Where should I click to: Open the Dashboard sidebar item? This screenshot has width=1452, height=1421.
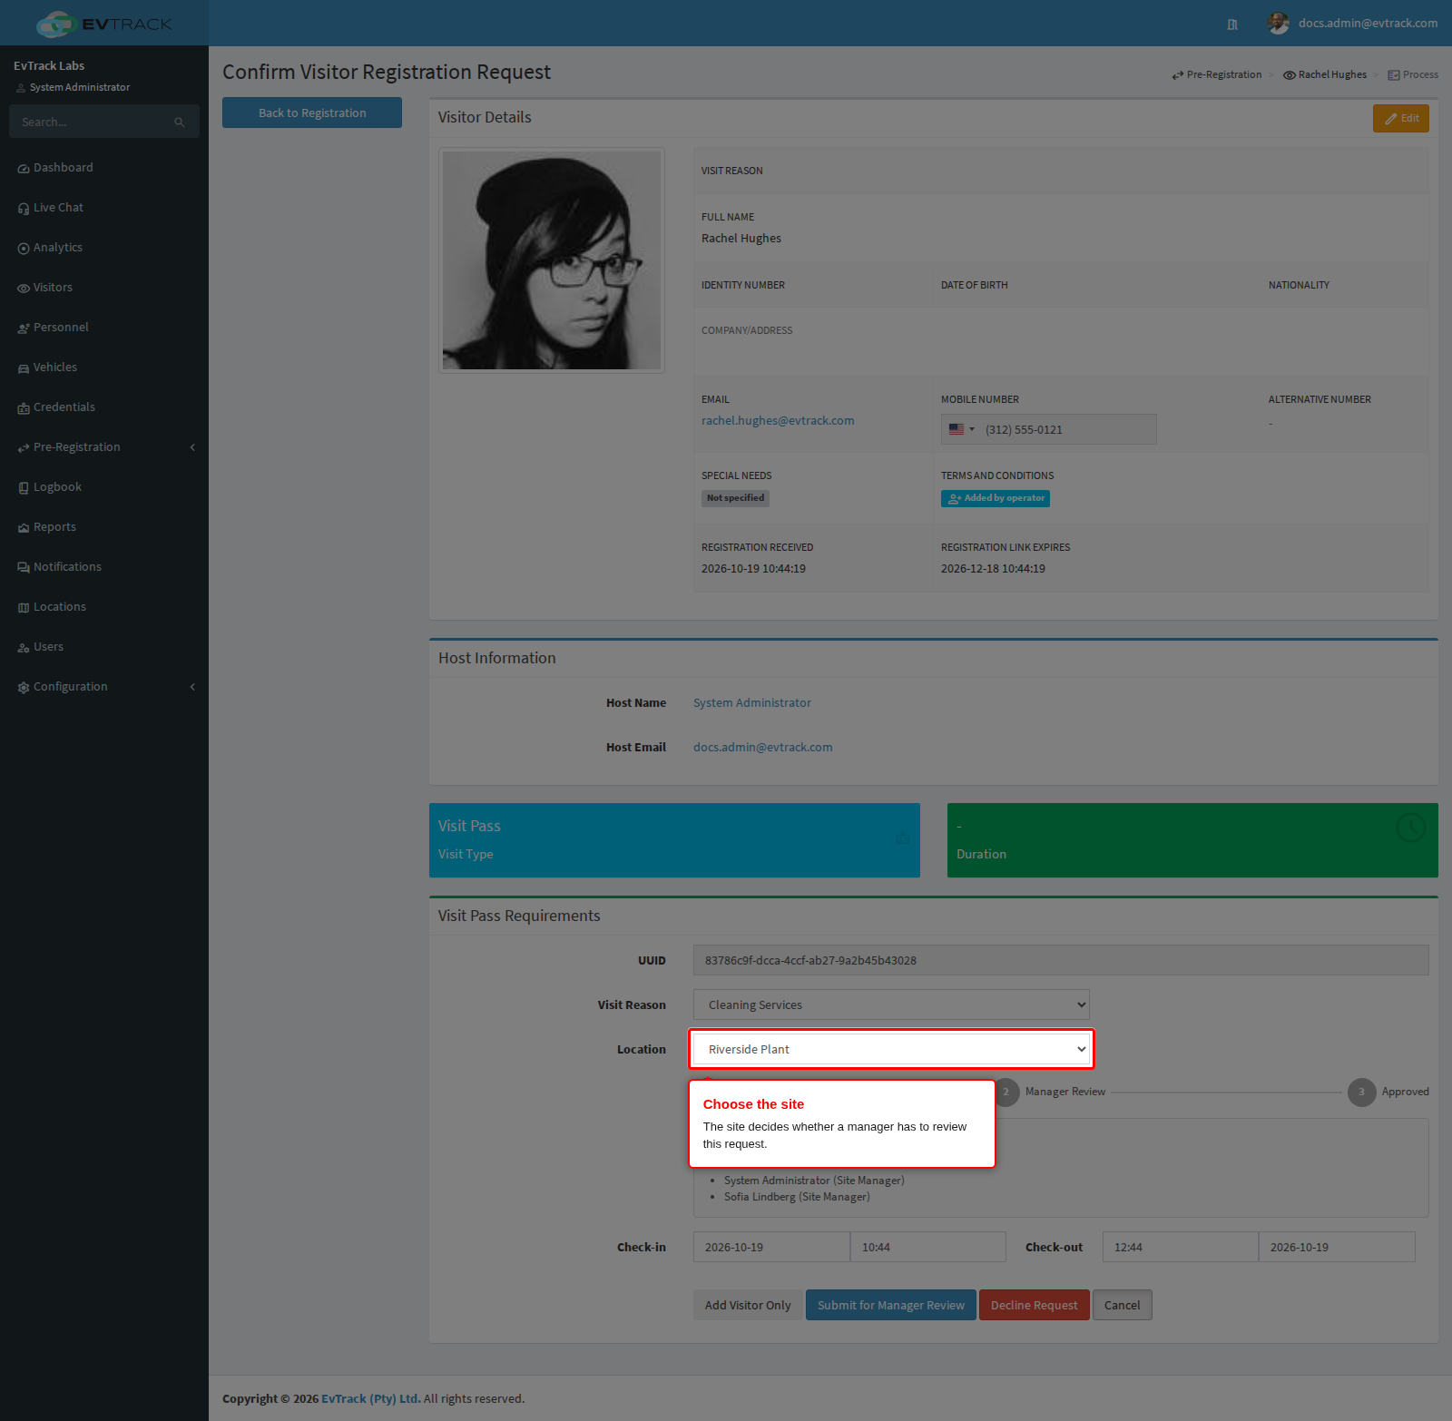pos(104,168)
